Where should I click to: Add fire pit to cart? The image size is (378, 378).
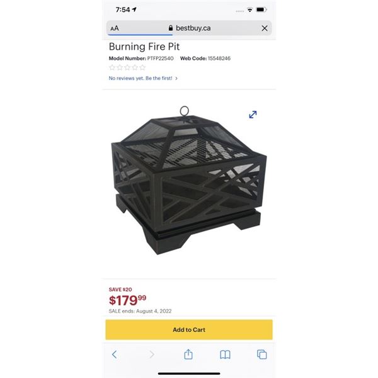pos(189,329)
